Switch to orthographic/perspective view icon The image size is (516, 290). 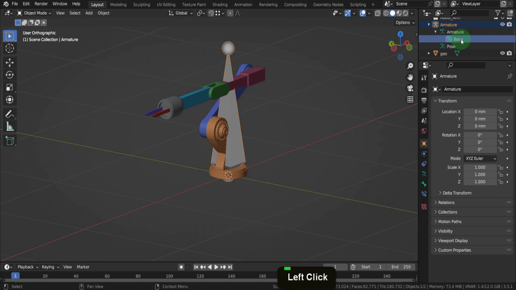pyautogui.click(x=410, y=100)
